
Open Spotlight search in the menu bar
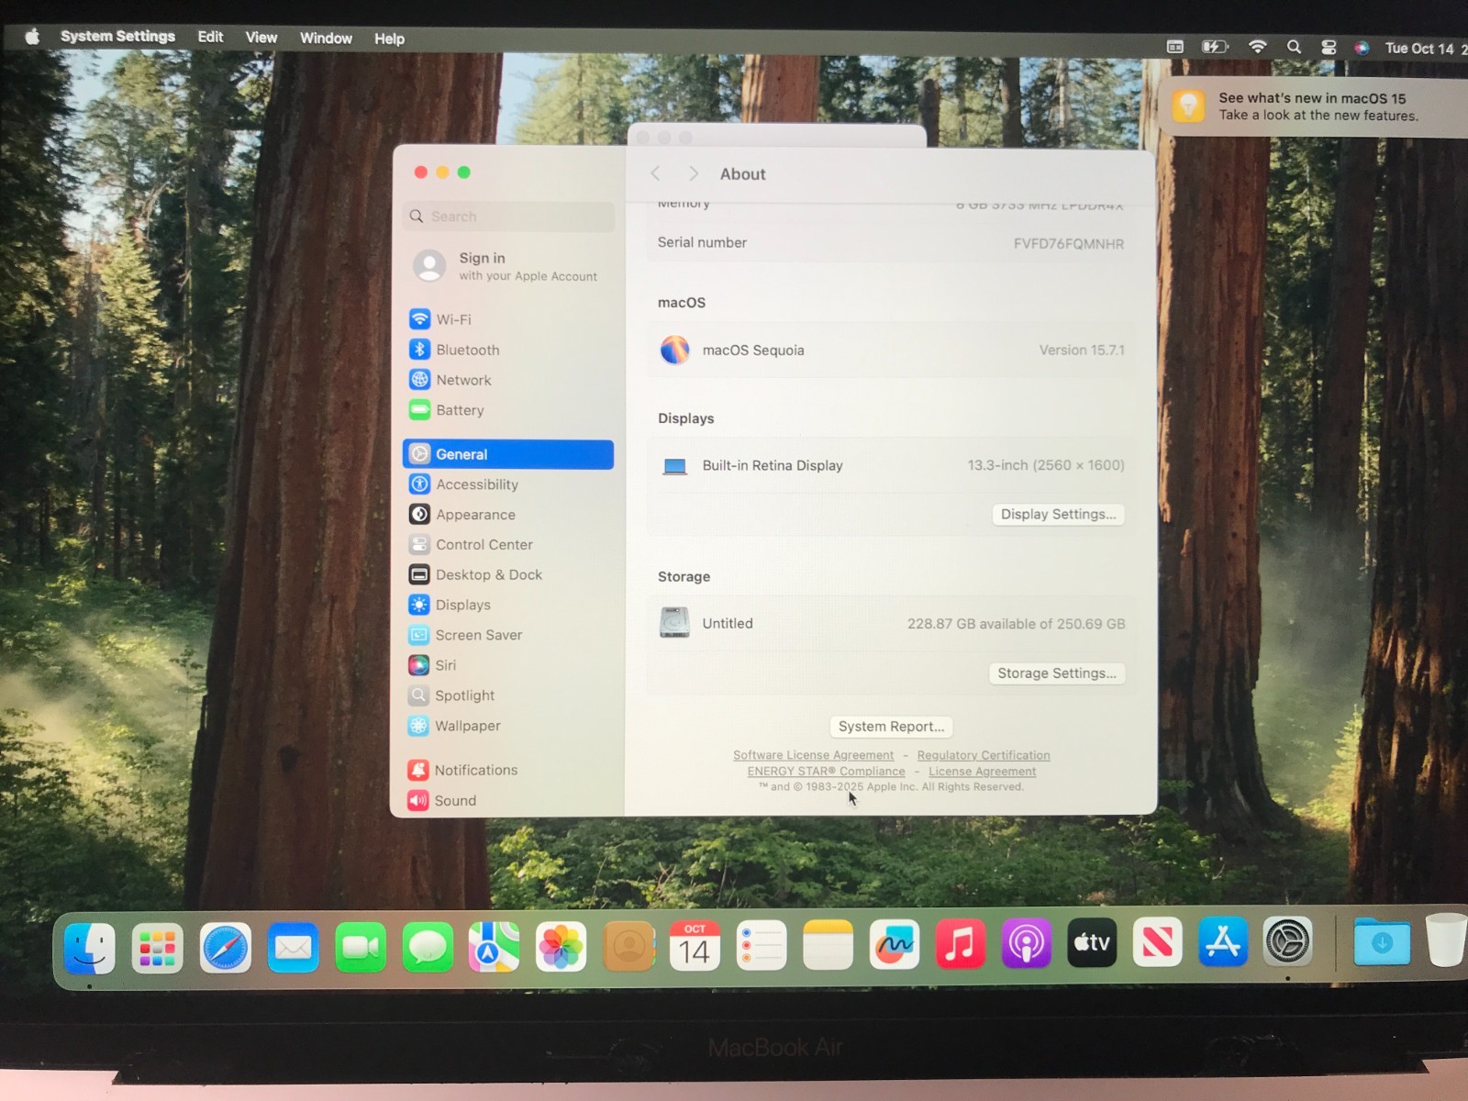pos(1294,47)
